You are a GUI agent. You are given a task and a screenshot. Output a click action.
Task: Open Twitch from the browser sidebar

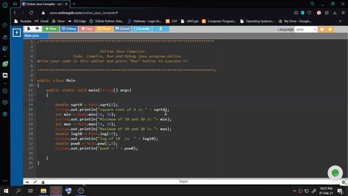(5, 48)
